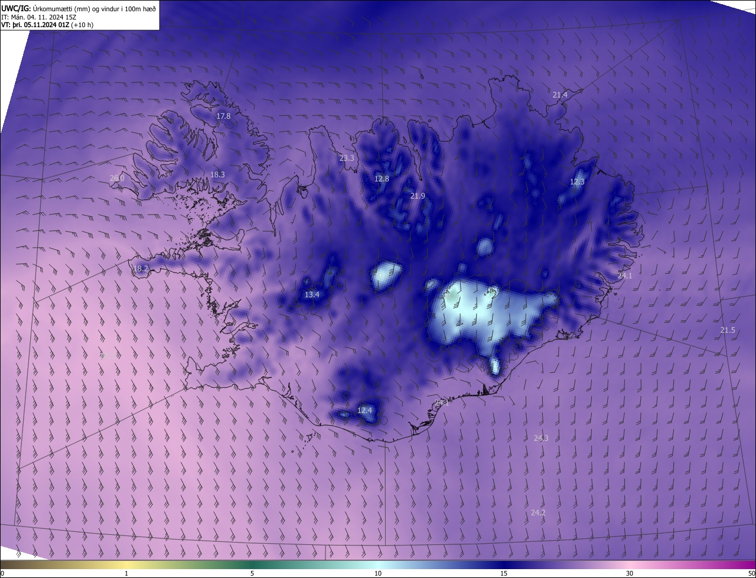The width and height of the screenshot is (756, 578).
Task: Click the 21.9 value label
Action: click(418, 196)
